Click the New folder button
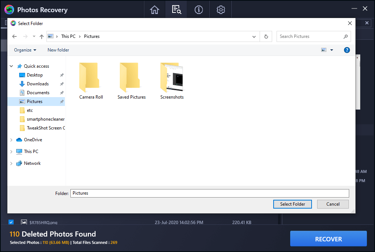This screenshot has width=375, height=252. (58, 50)
